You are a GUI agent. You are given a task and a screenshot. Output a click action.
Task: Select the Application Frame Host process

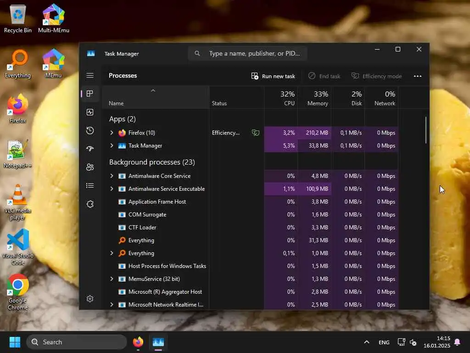click(x=250, y=202)
